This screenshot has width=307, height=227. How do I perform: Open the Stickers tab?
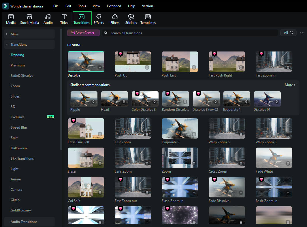131,19
